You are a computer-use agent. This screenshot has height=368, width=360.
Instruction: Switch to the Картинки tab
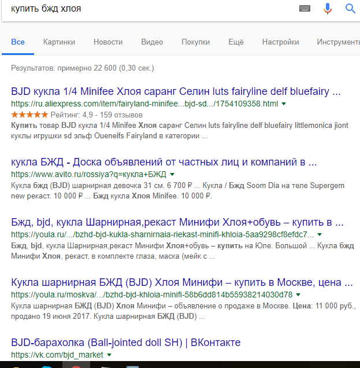click(59, 42)
